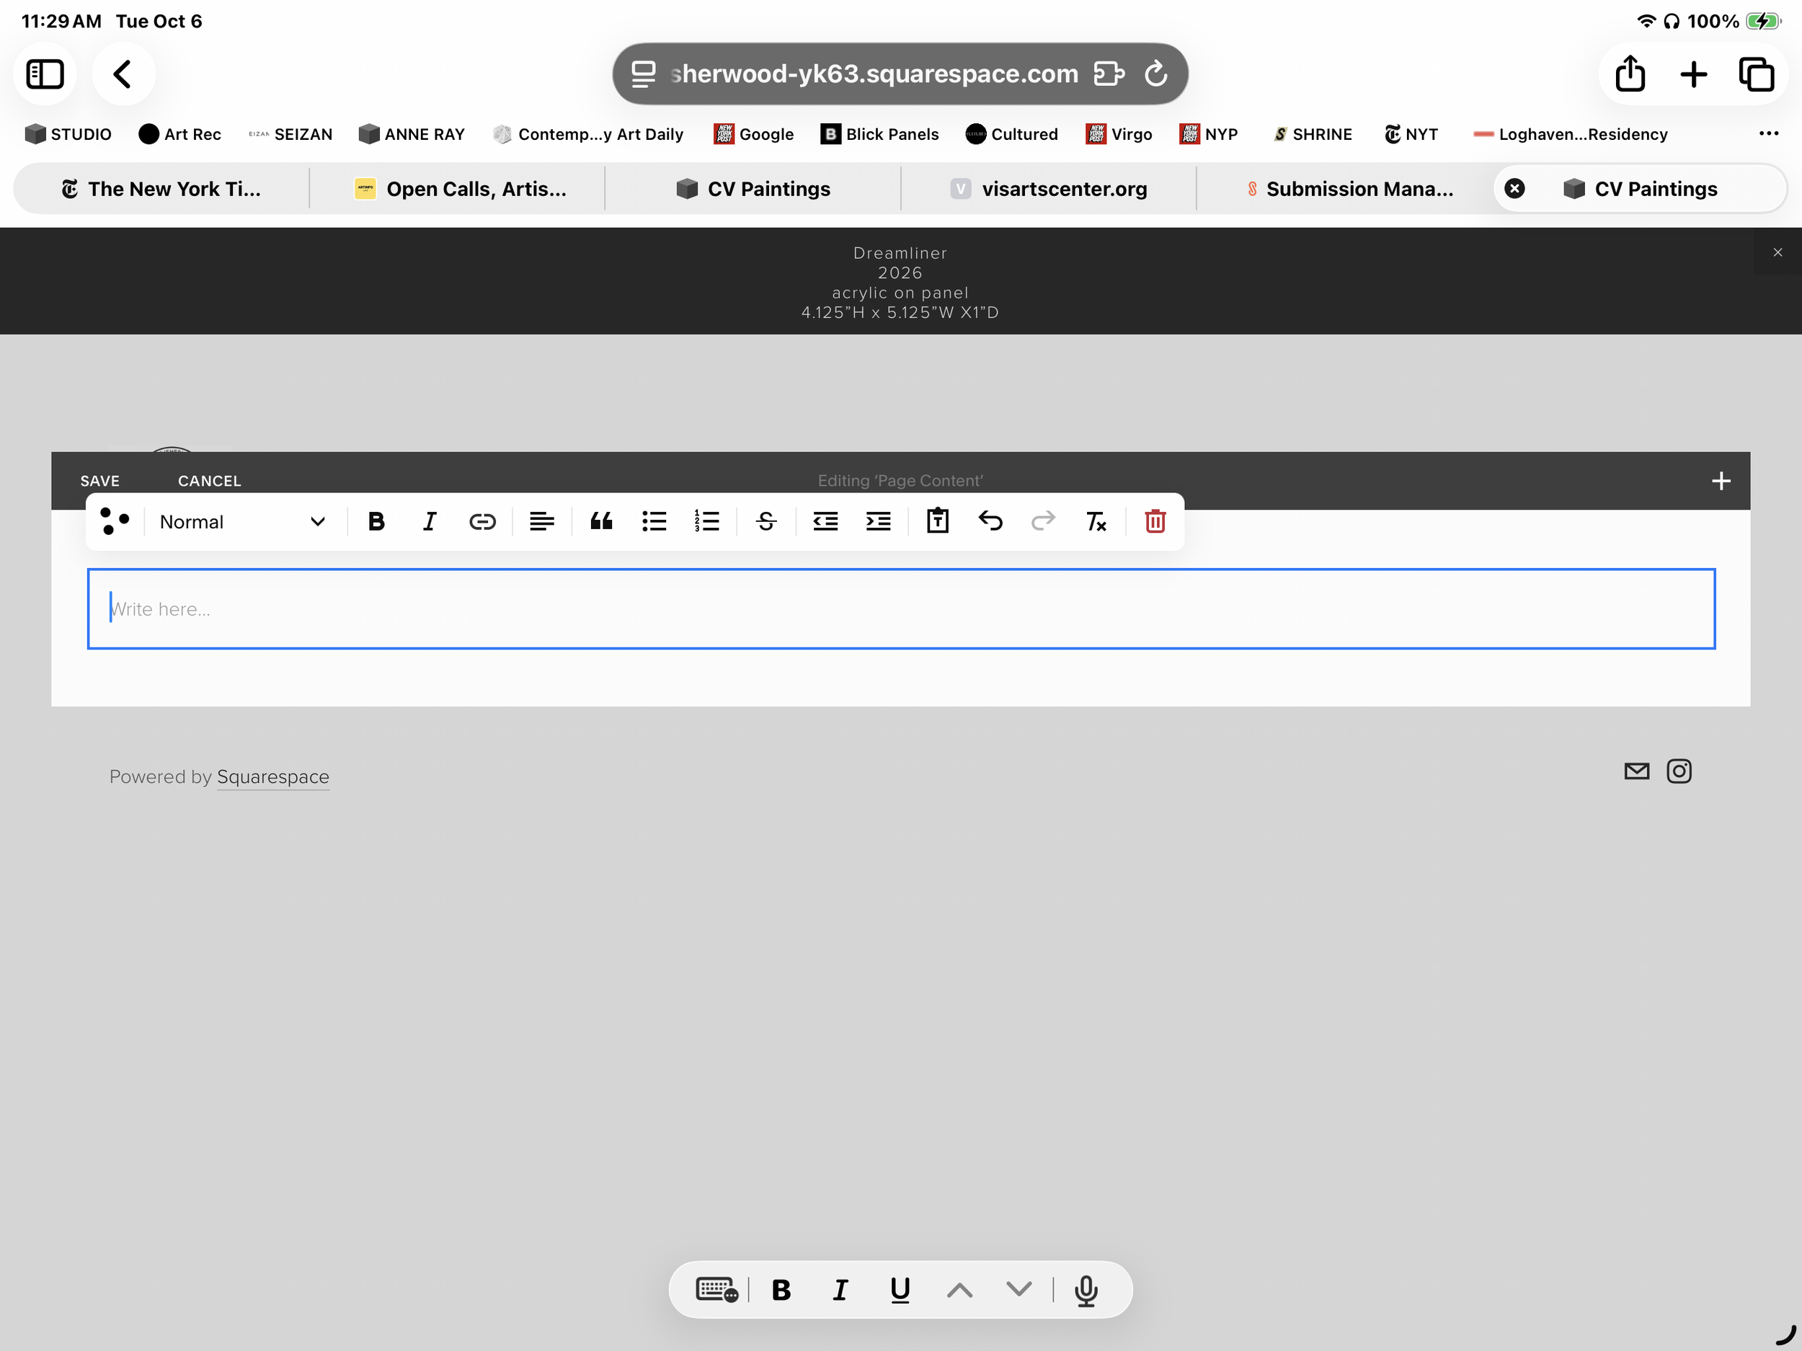
Task: Go back to the previous page
Action: (123, 74)
